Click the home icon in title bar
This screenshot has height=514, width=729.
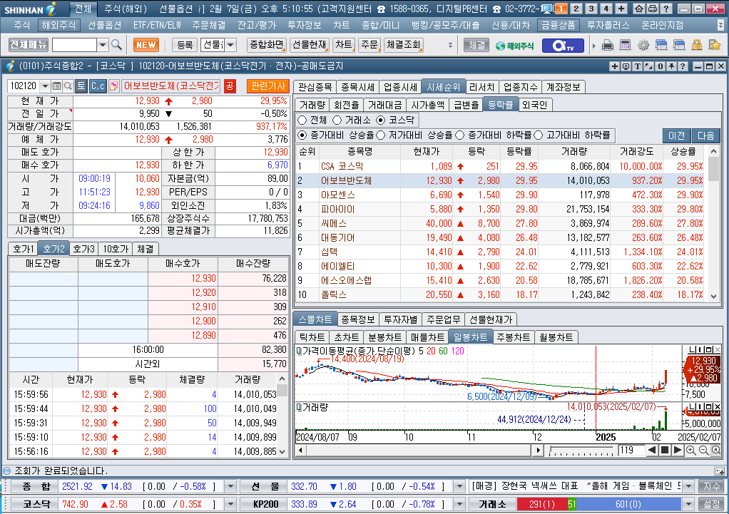[639, 9]
